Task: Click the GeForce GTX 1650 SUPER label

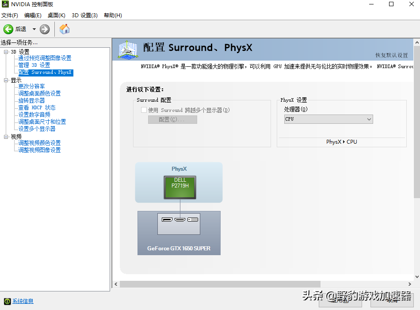Action: tap(179, 249)
